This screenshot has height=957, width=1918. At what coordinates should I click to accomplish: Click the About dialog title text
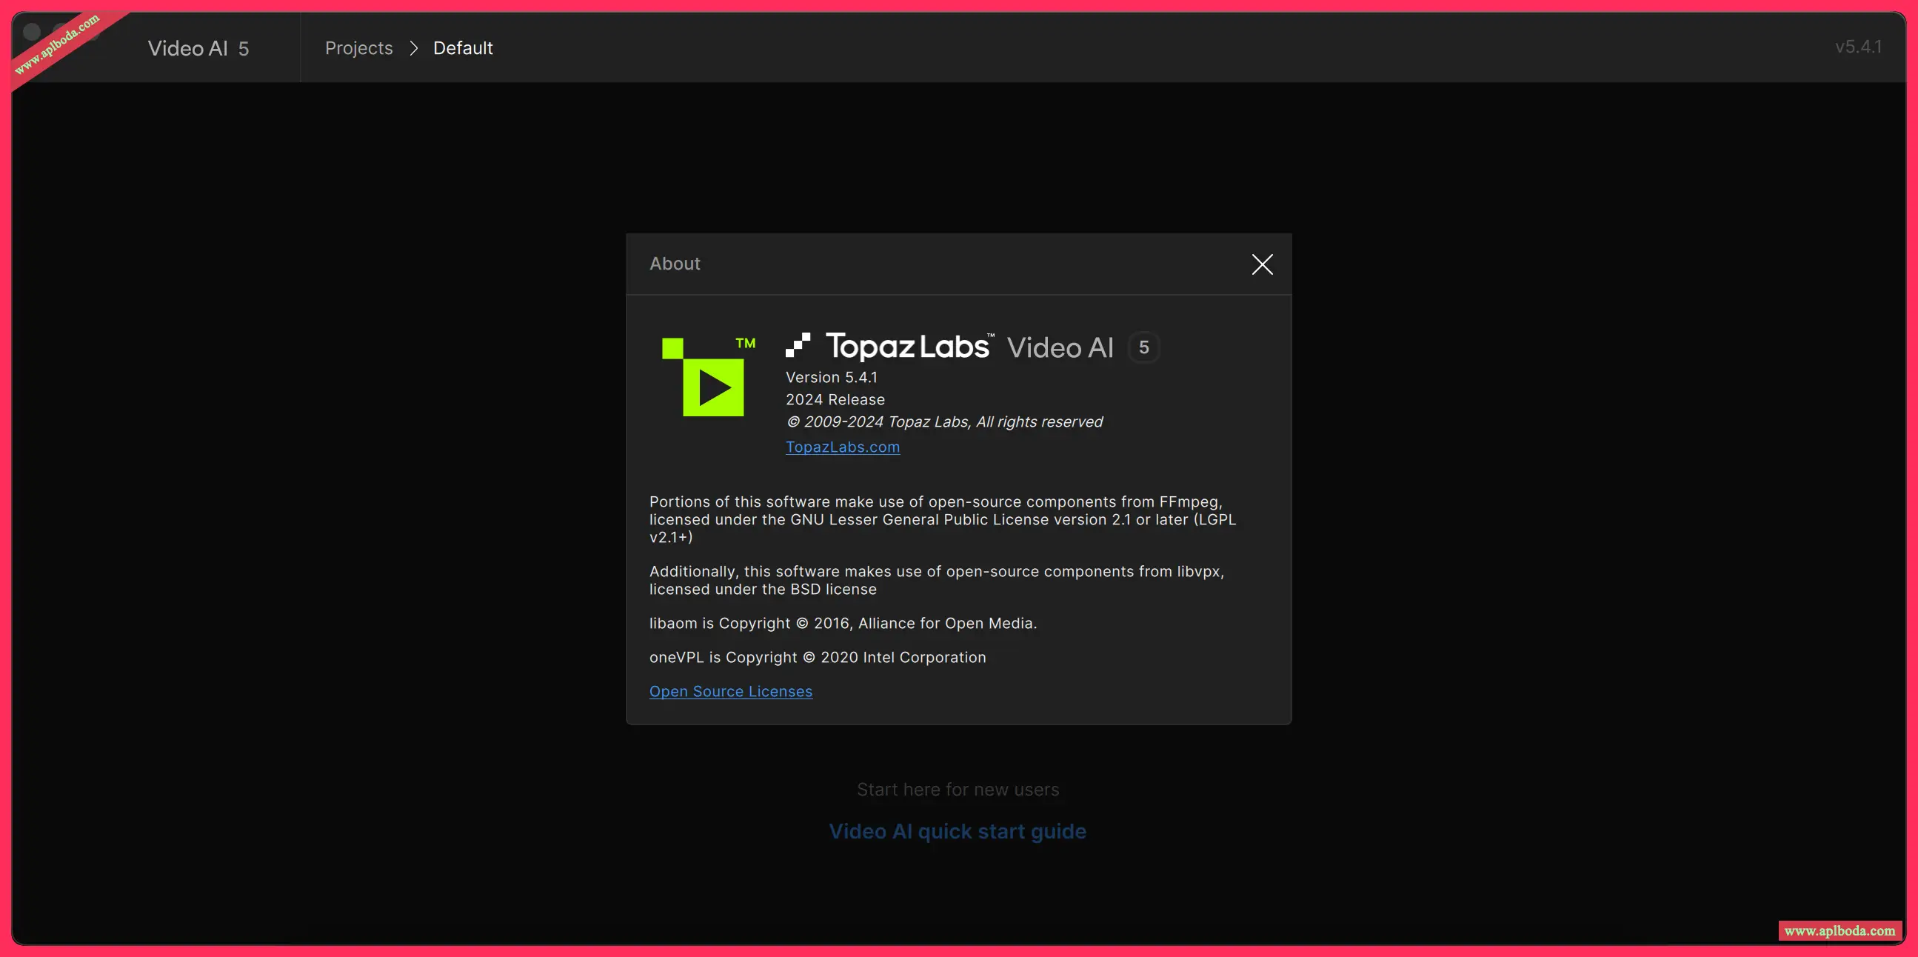click(675, 264)
